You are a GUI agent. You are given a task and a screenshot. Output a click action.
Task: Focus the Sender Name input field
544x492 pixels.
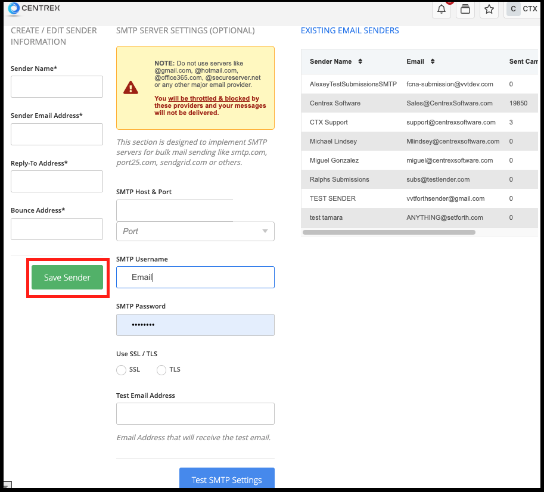(x=57, y=87)
